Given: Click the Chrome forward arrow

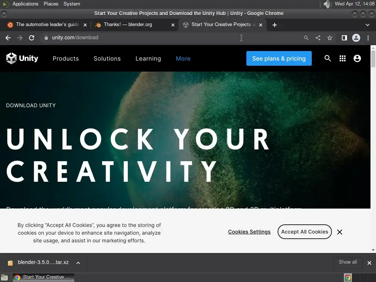Looking at the screenshot, I should tap(20, 38).
